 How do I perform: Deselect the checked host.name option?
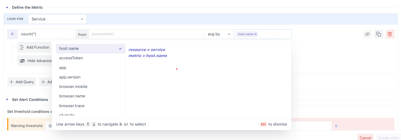(x=90, y=49)
